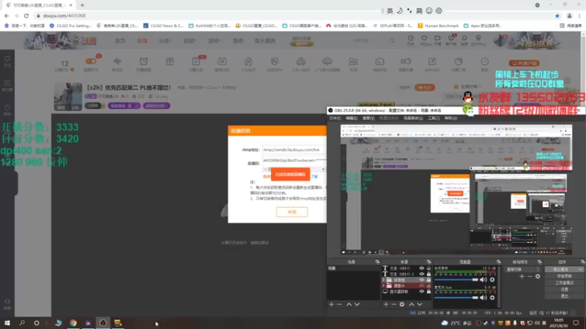Mute the mic/aux speaker icon in OBS mixer

click(483, 298)
